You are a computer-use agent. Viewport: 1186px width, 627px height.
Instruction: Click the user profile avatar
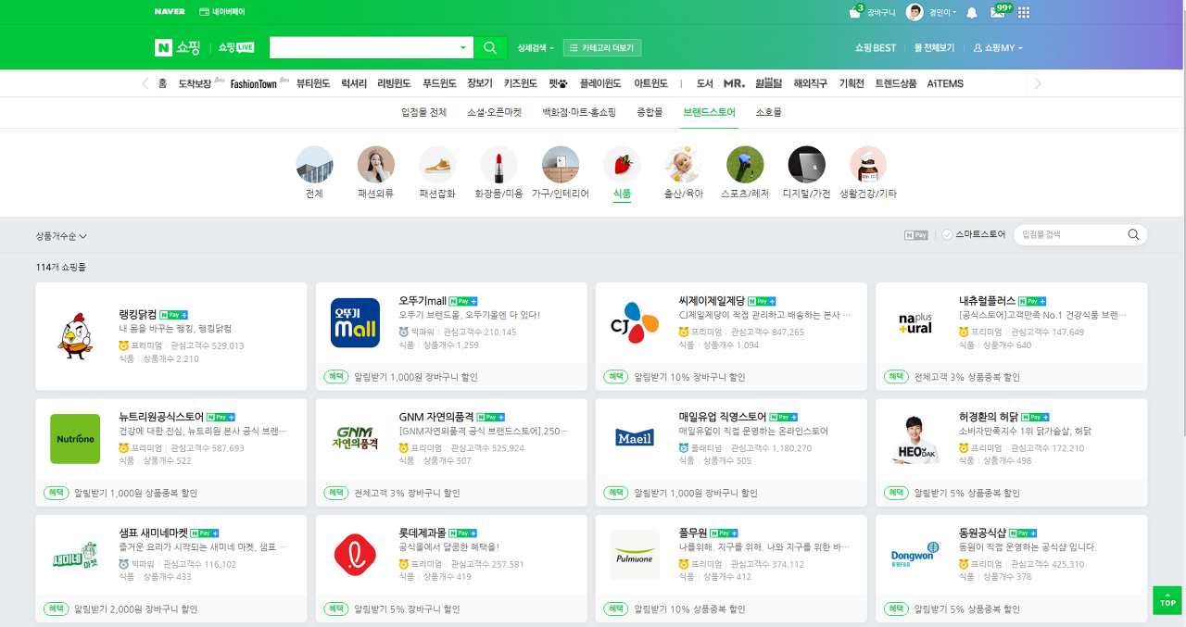point(915,12)
